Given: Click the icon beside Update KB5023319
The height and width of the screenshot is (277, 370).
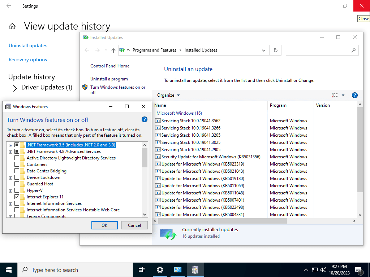Looking at the screenshot, I should [x=158, y=164].
